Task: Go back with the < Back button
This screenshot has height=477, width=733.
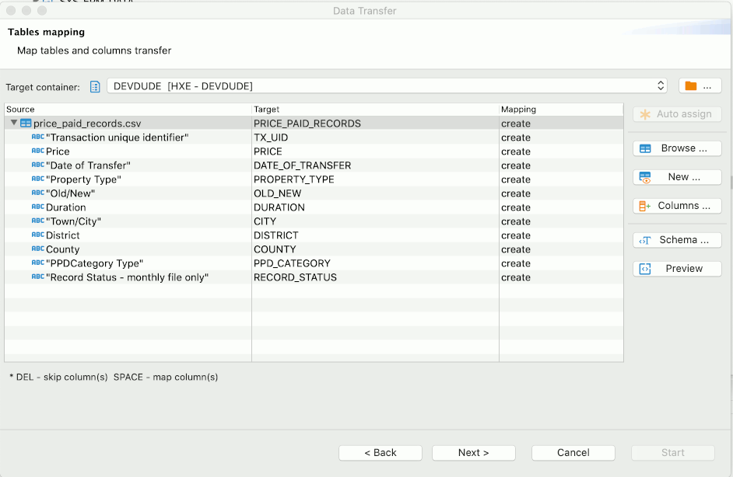Action: pos(380,453)
